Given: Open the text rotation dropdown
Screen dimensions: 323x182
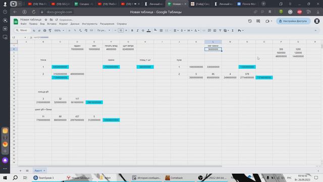Looking at the screenshot, I should (x=197, y=30).
